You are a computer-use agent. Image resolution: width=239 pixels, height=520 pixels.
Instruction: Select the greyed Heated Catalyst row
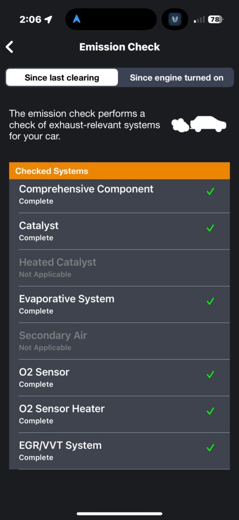119,268
